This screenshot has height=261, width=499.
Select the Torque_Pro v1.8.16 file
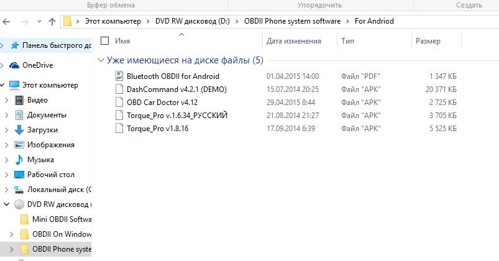tap(157, 128)
